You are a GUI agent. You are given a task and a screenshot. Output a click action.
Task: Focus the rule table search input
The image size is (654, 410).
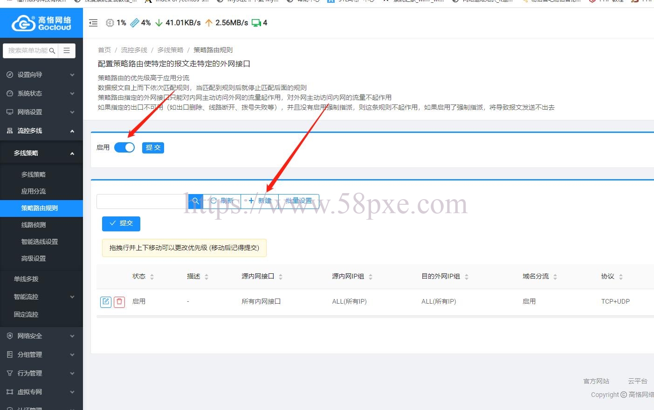coord(142,201)
